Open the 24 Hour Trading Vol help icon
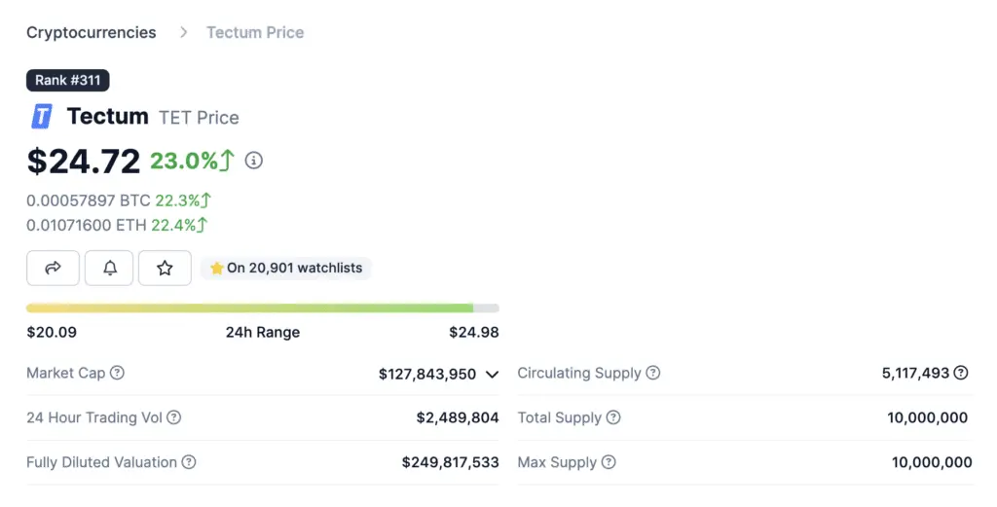997x507 pixels. coord(173,417)
